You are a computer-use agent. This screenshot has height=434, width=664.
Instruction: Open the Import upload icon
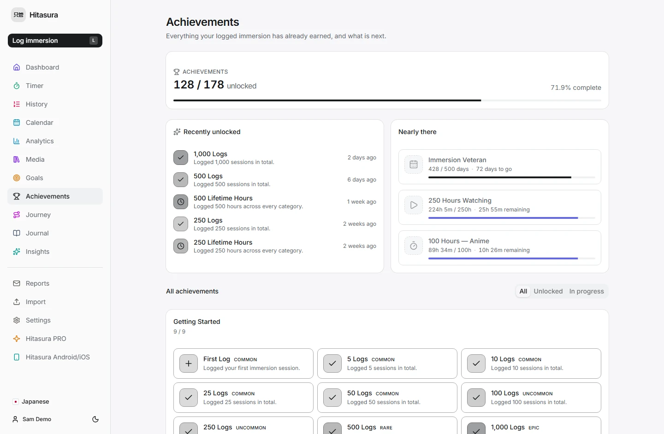[17, 302]
